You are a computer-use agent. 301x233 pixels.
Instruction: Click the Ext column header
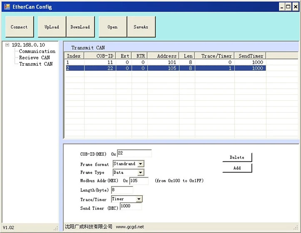(x=124, y=56)
